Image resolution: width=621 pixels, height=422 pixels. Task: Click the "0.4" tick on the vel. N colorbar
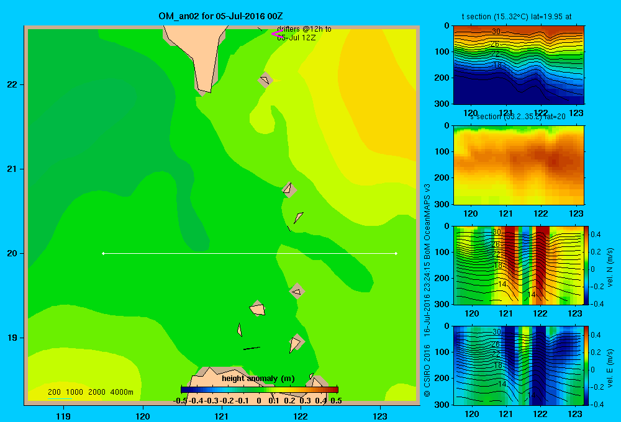[x=596, y=235]
